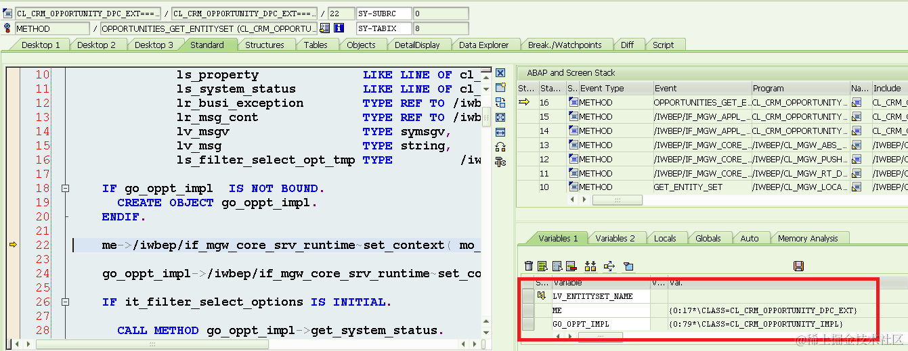Click the green select-all rows icon in Variables toolbar
Image resolution: width=908 pixels, height=351 pixels.
(543, 266)
